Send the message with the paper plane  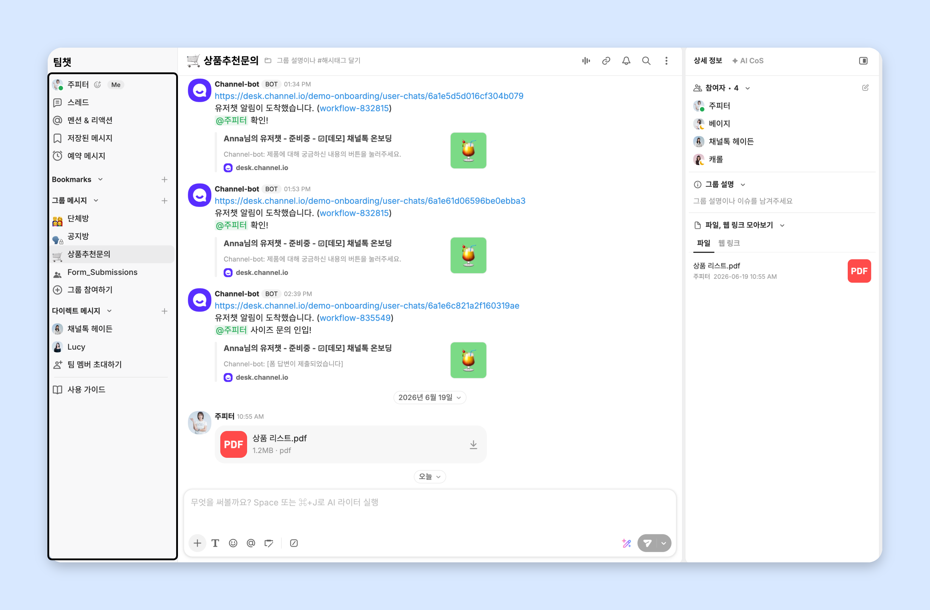point(647,543)
